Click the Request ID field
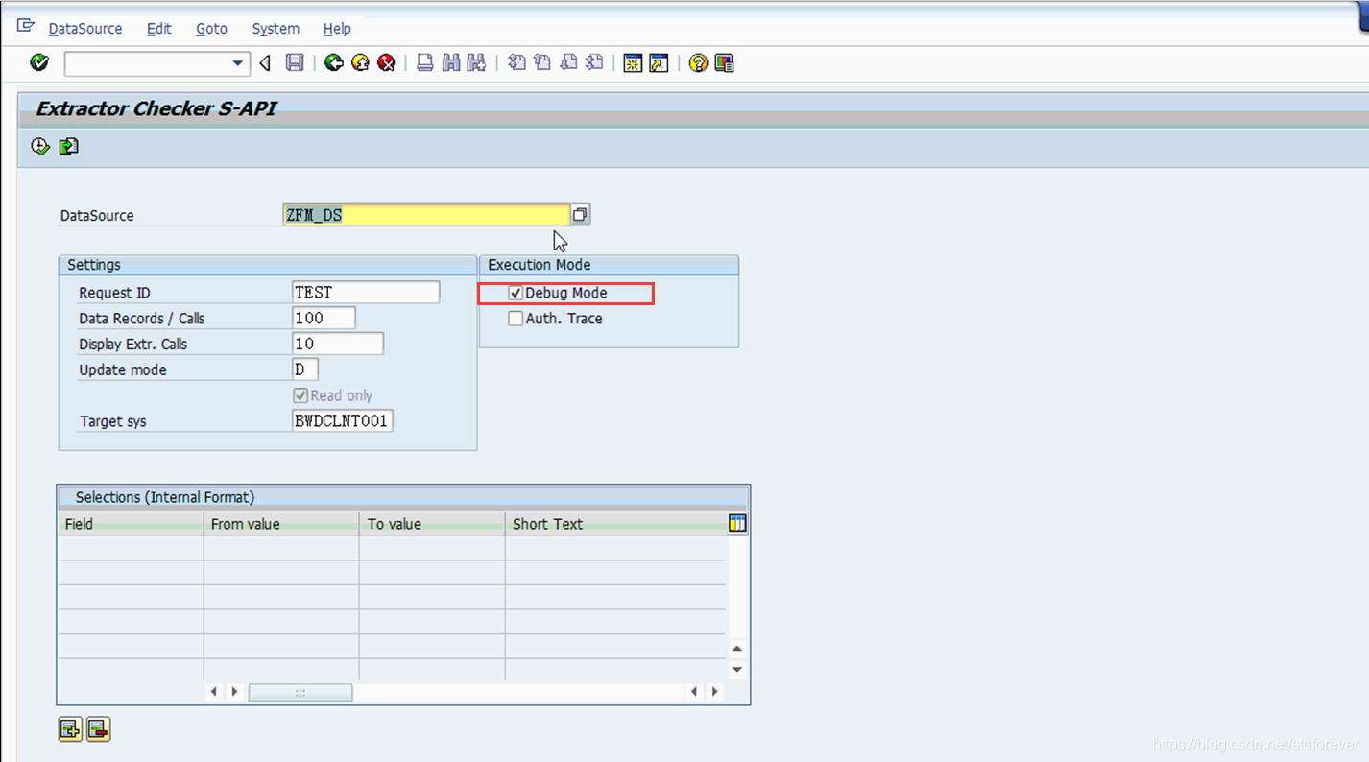Image resolution: width=1369 pixels, height=762 pixels. coord(366,292)
